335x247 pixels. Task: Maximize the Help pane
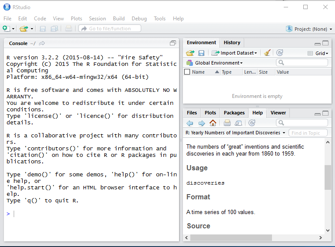coord(325,113)
